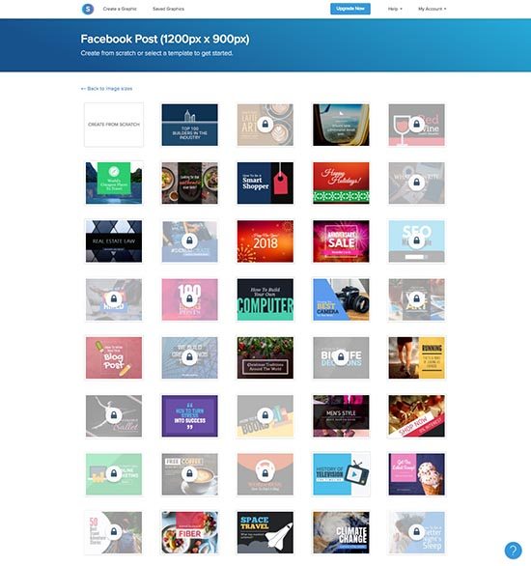Click lock icon on Ballet template
Image resolution: width=531 pixels, height=566 pixels.
[x=114, y=415]
